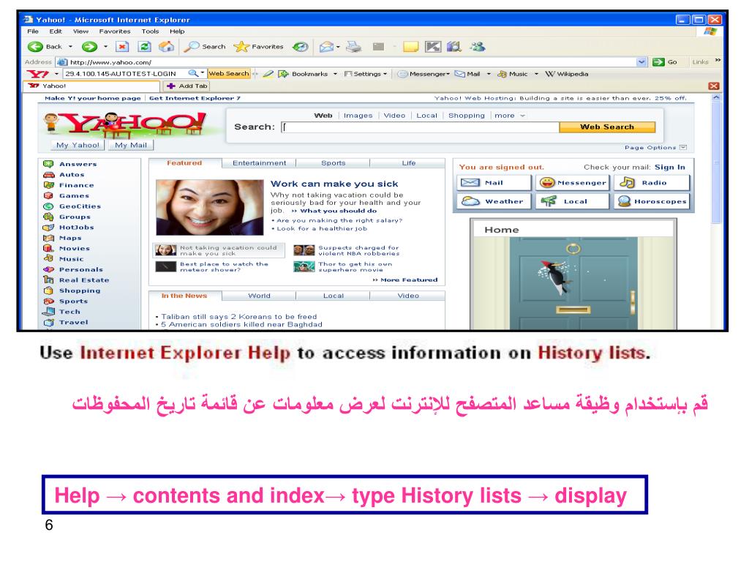Click Add Tab button
The height and width of the screenshot is (562, 749).
(187, 86)
